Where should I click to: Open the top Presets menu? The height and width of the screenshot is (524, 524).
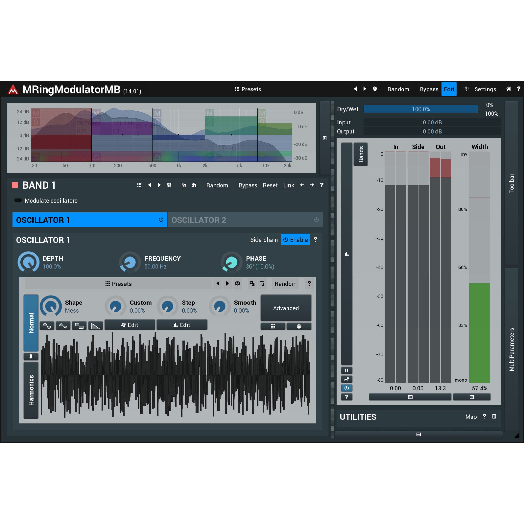(x=248, y=89)
